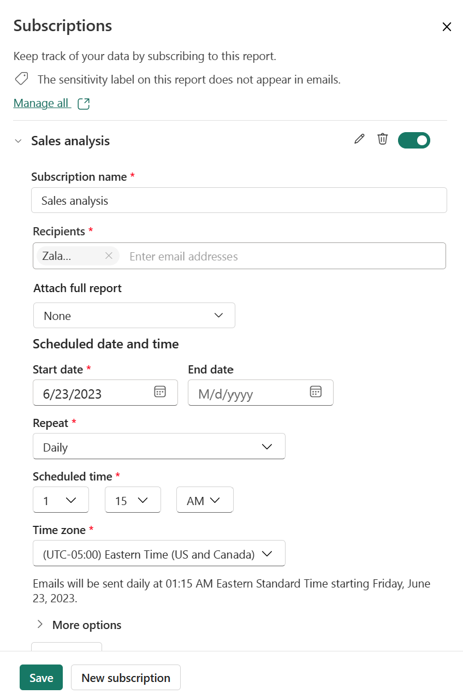Open the End date calendar picker icon
The width and height of the screenshot is (463, 700).
[316, 391]
